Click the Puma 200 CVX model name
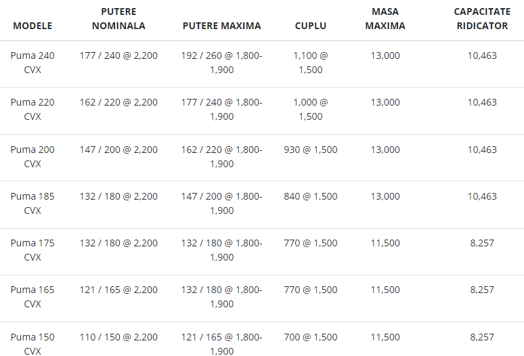The width and height of the screenshot is (524, 356). (32, 156)
